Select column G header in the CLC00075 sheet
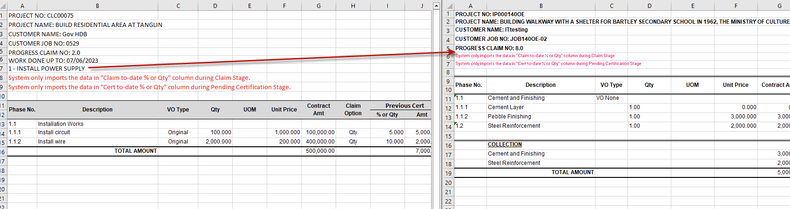Viewport: 790px width, 209px height. pos(318,6)
